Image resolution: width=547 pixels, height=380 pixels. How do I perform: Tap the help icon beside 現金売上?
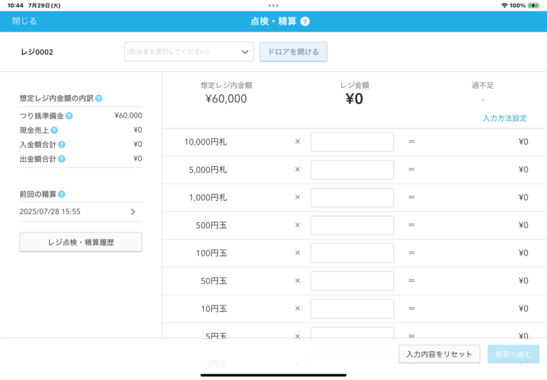pos(54,131)
